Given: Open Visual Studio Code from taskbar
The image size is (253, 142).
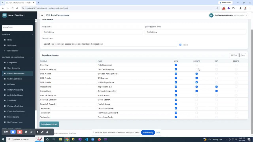Looking at the screenshot, I should pos(86,139).
